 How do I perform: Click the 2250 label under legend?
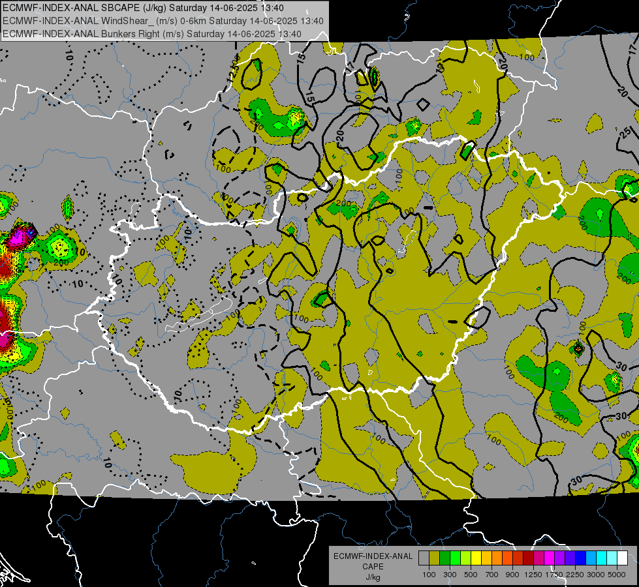coord(576,575)
